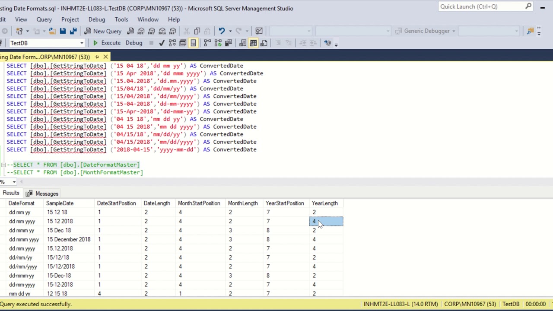Open the editor zoom percentage dropdown
This screenshot has width=553, height=311.
click(14, 182)
